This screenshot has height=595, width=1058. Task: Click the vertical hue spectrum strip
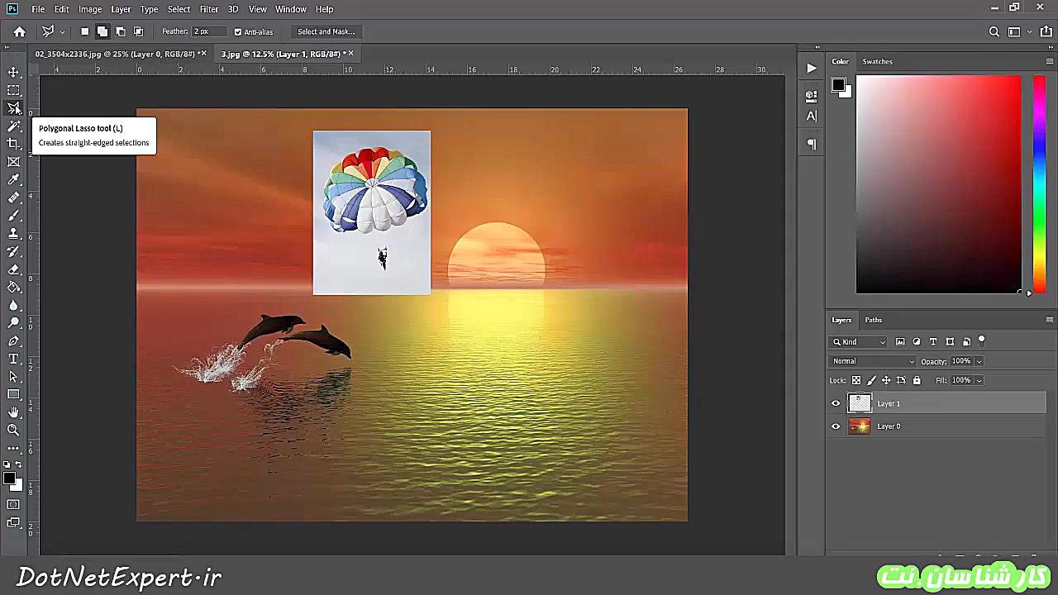[1039, 183]
